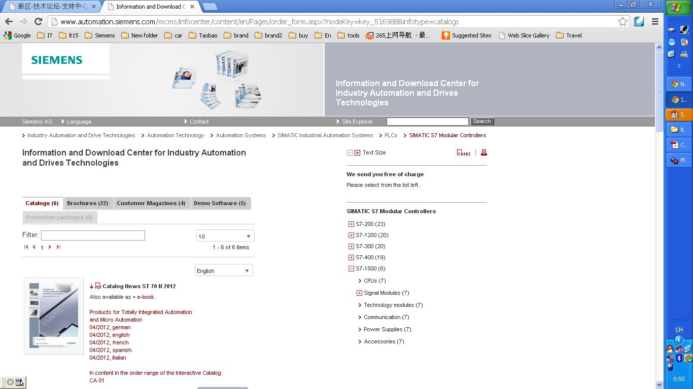
Task: Open the Site Explorer menu
Action: (355, 122)
